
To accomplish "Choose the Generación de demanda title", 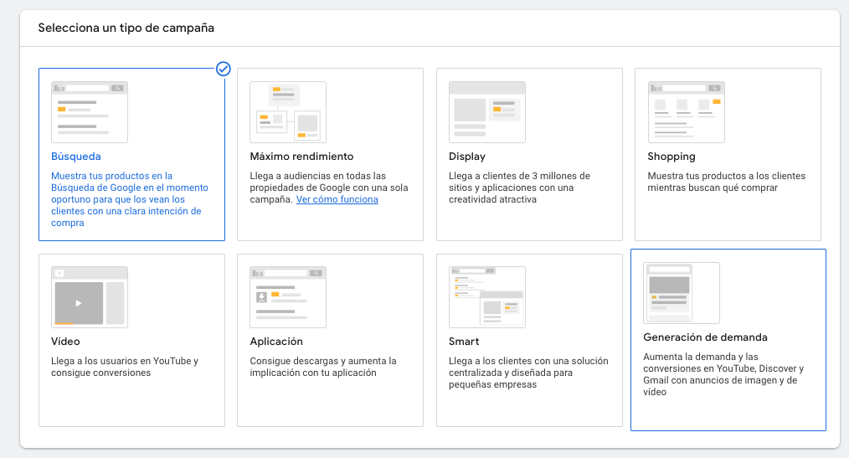I will (x=706, y=337).
